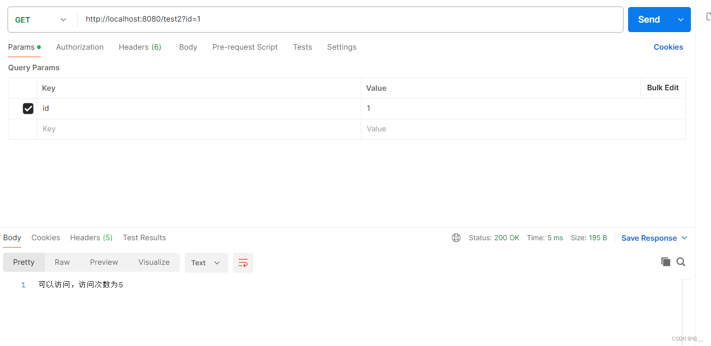This screenshot has width=711, height=346.
Task: Toggle the Pretty response formatting view
Action: (24, 262)
